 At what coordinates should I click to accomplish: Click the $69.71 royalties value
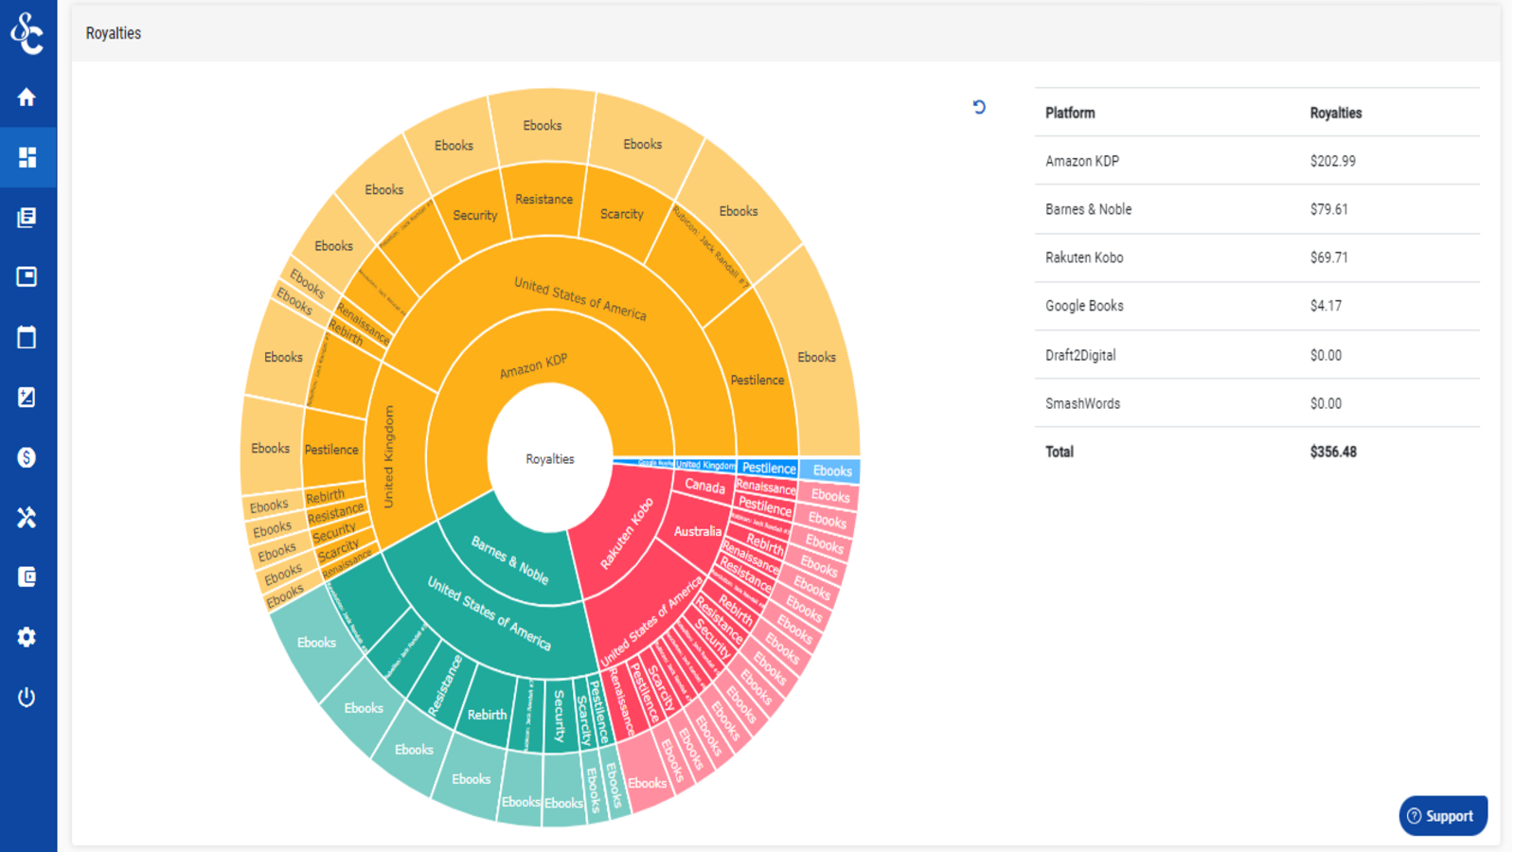(x=1328, y=257)
